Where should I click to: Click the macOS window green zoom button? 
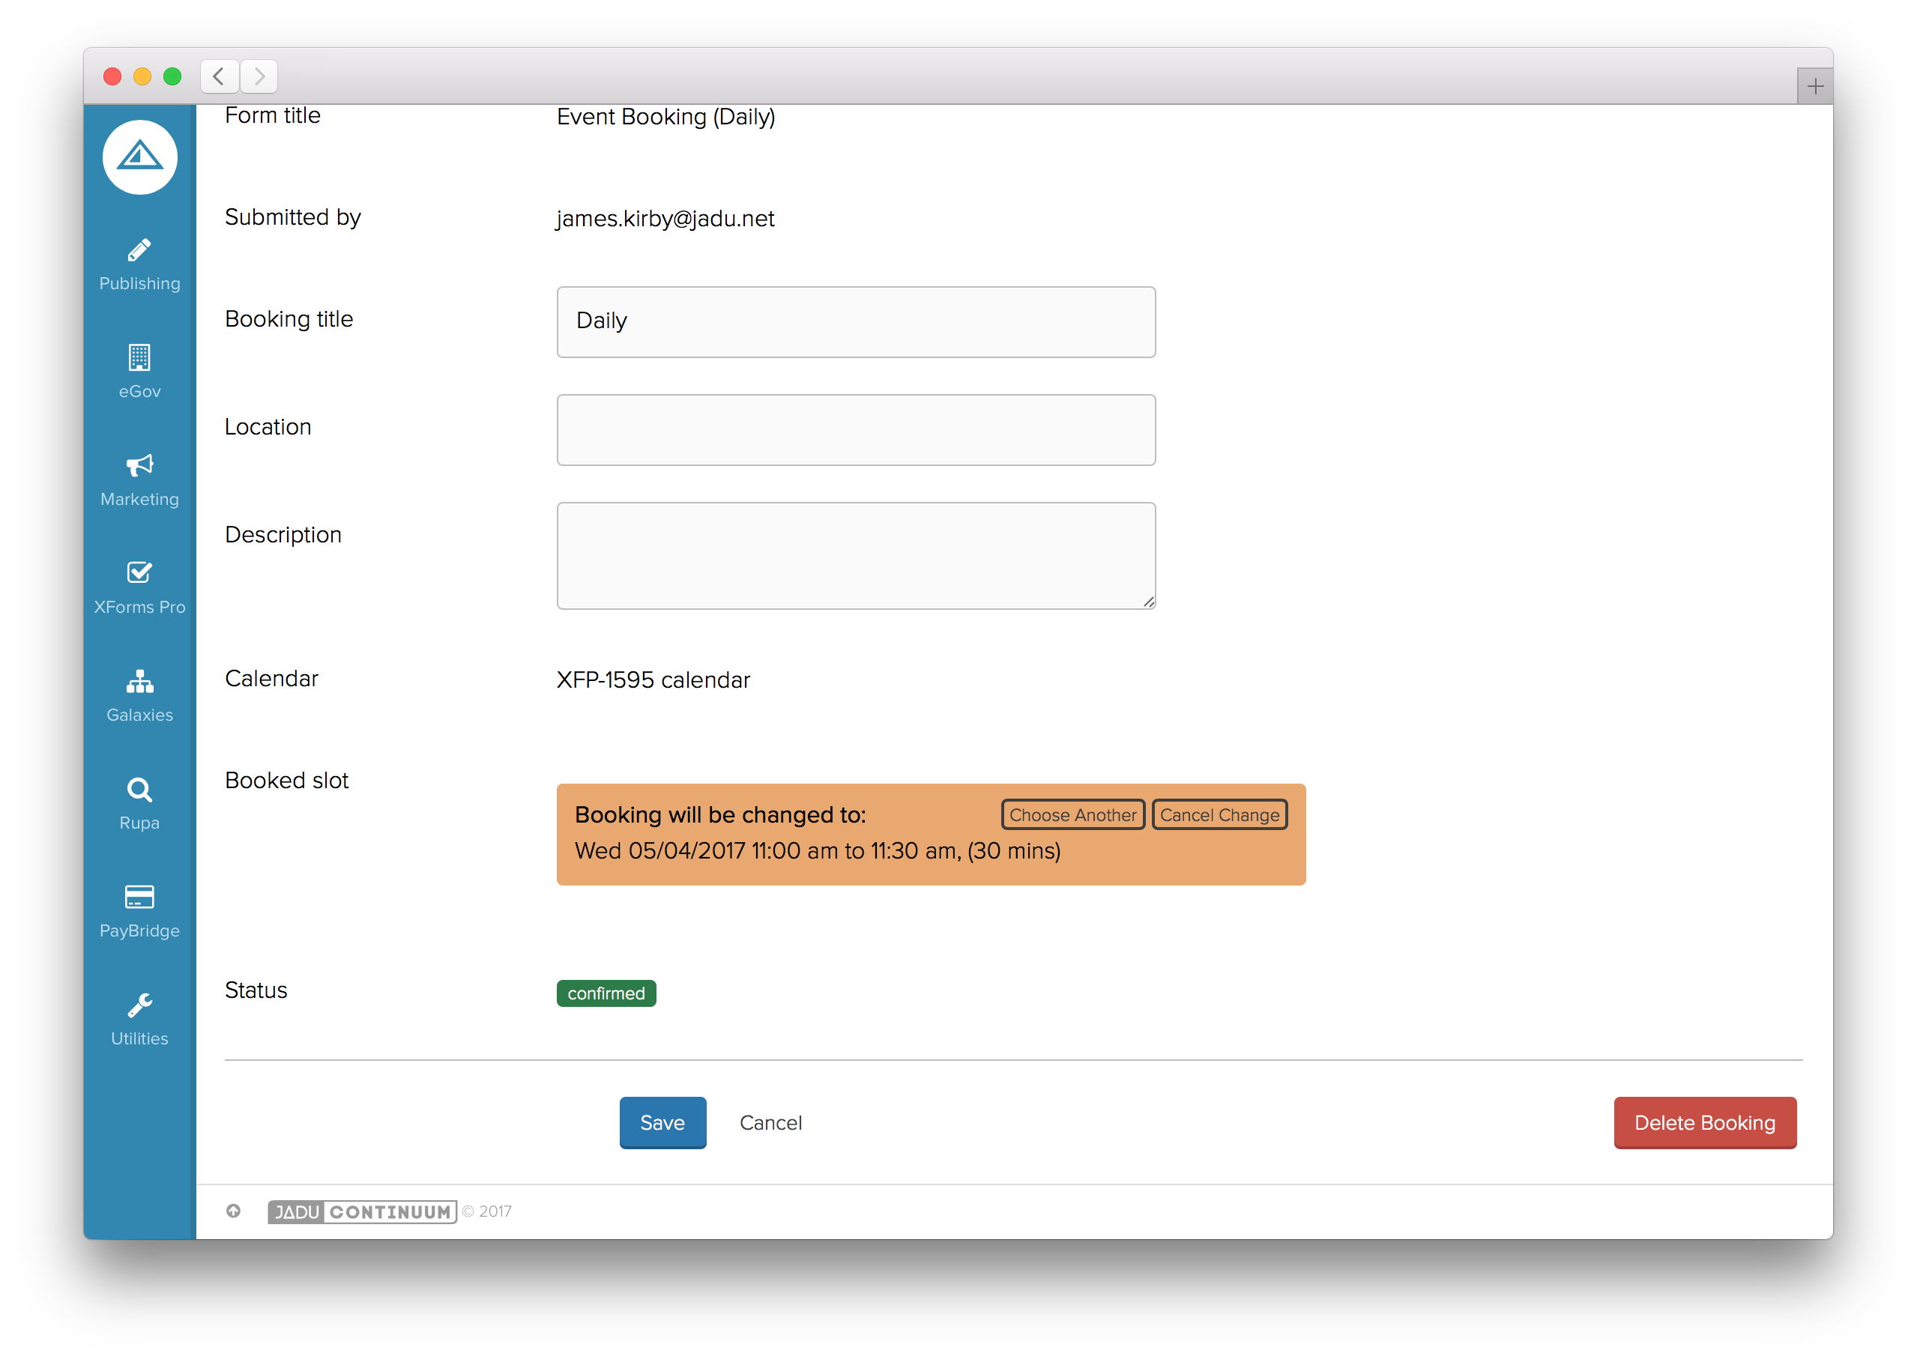coord(172,76)
